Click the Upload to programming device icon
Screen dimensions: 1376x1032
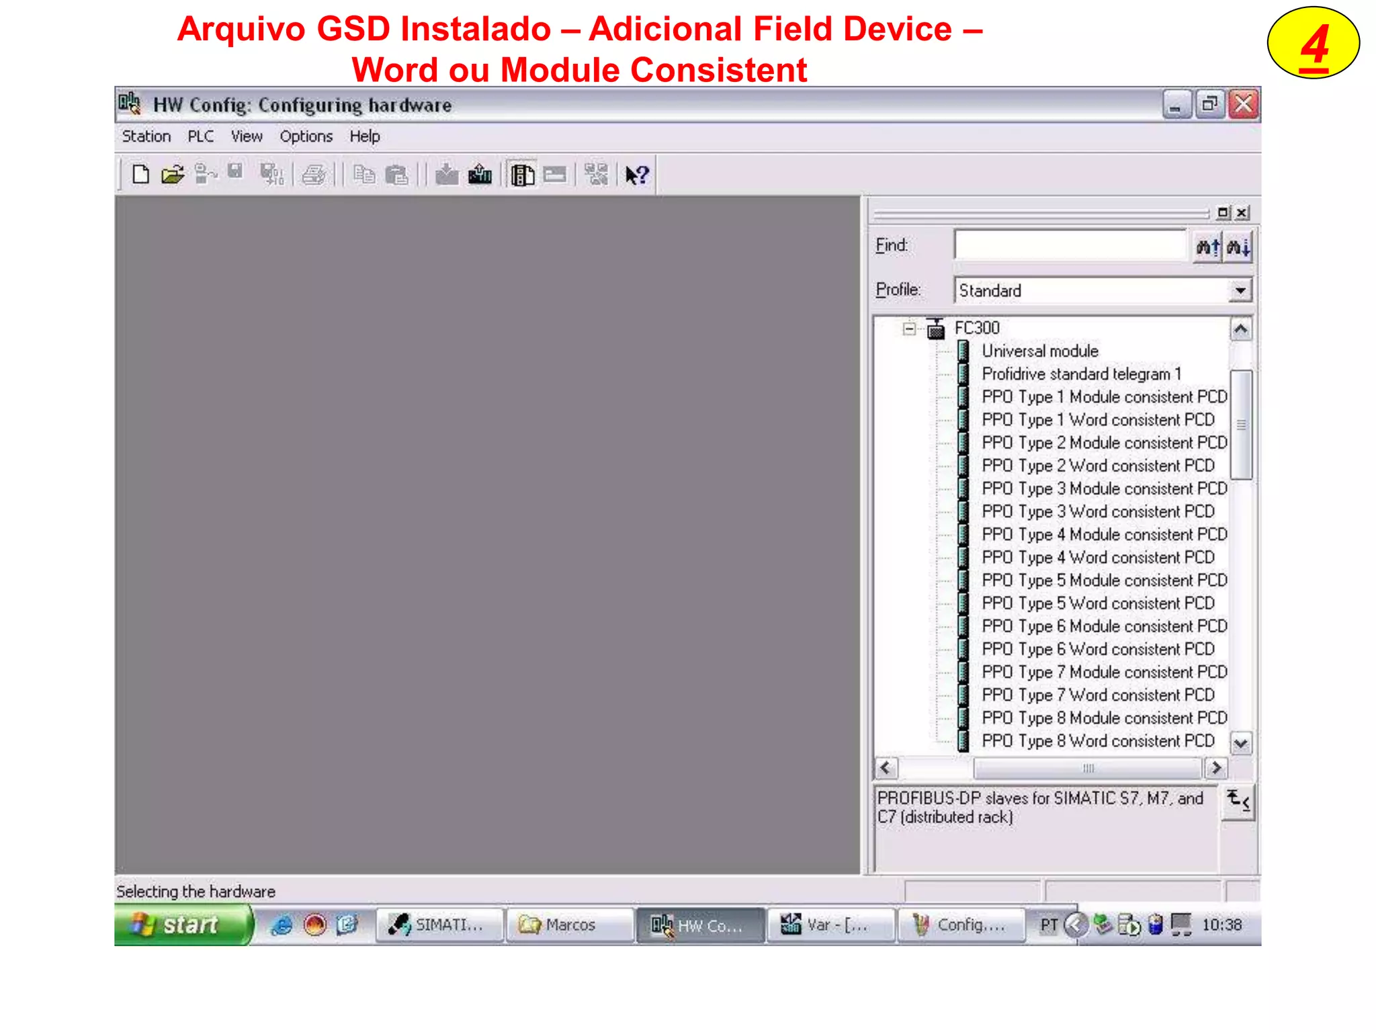click(x=480, y=175)
